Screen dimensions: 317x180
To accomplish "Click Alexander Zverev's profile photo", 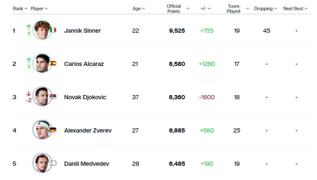I will pyautogui.click(x=42, y=130).
